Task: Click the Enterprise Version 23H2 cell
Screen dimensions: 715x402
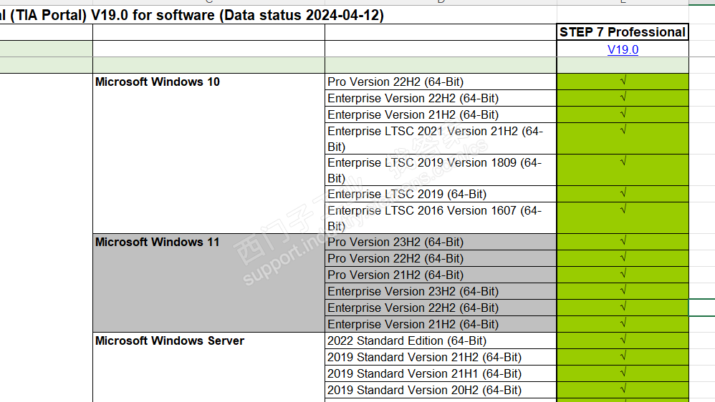Action: point(413,291)
